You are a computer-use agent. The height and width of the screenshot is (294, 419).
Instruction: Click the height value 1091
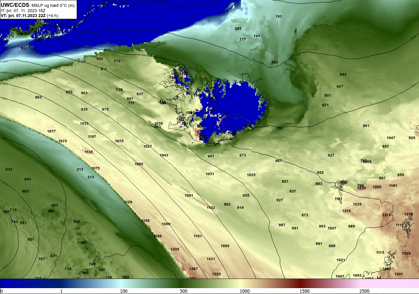click(x=189, y=195)
